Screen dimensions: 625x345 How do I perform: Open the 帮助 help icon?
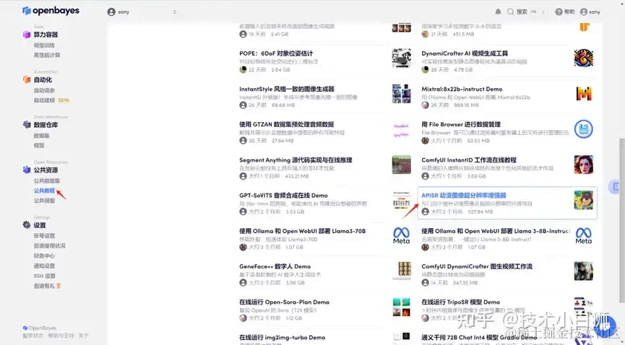tap(559, 12)
